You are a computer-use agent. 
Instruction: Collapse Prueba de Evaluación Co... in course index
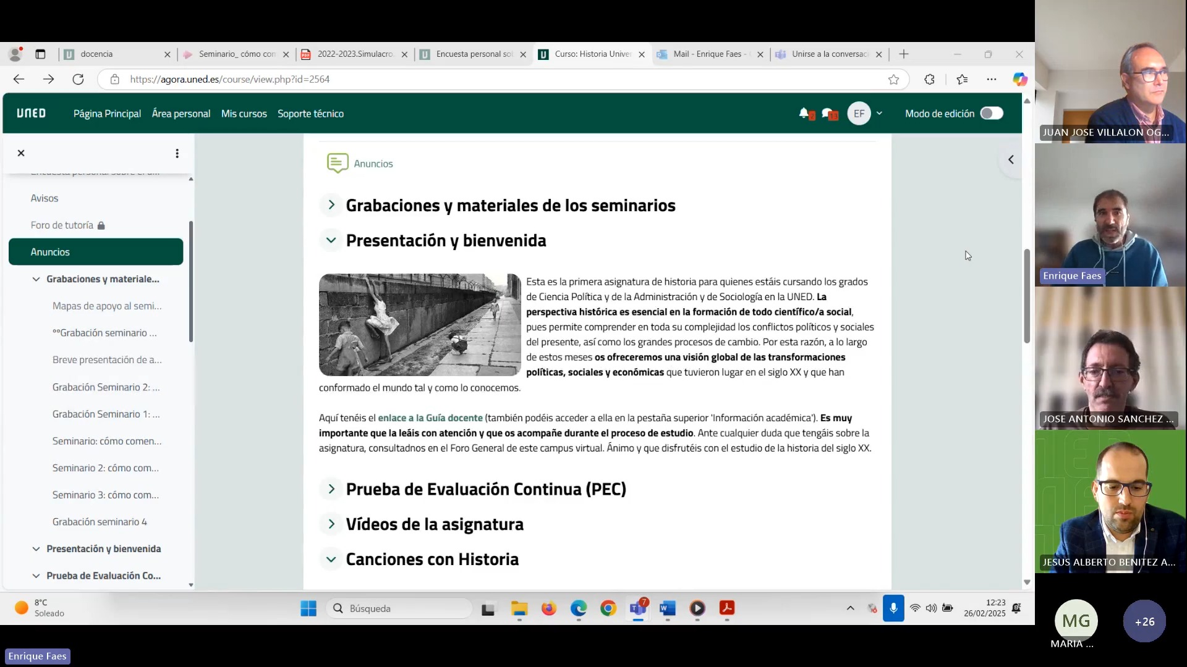point(36,576)
